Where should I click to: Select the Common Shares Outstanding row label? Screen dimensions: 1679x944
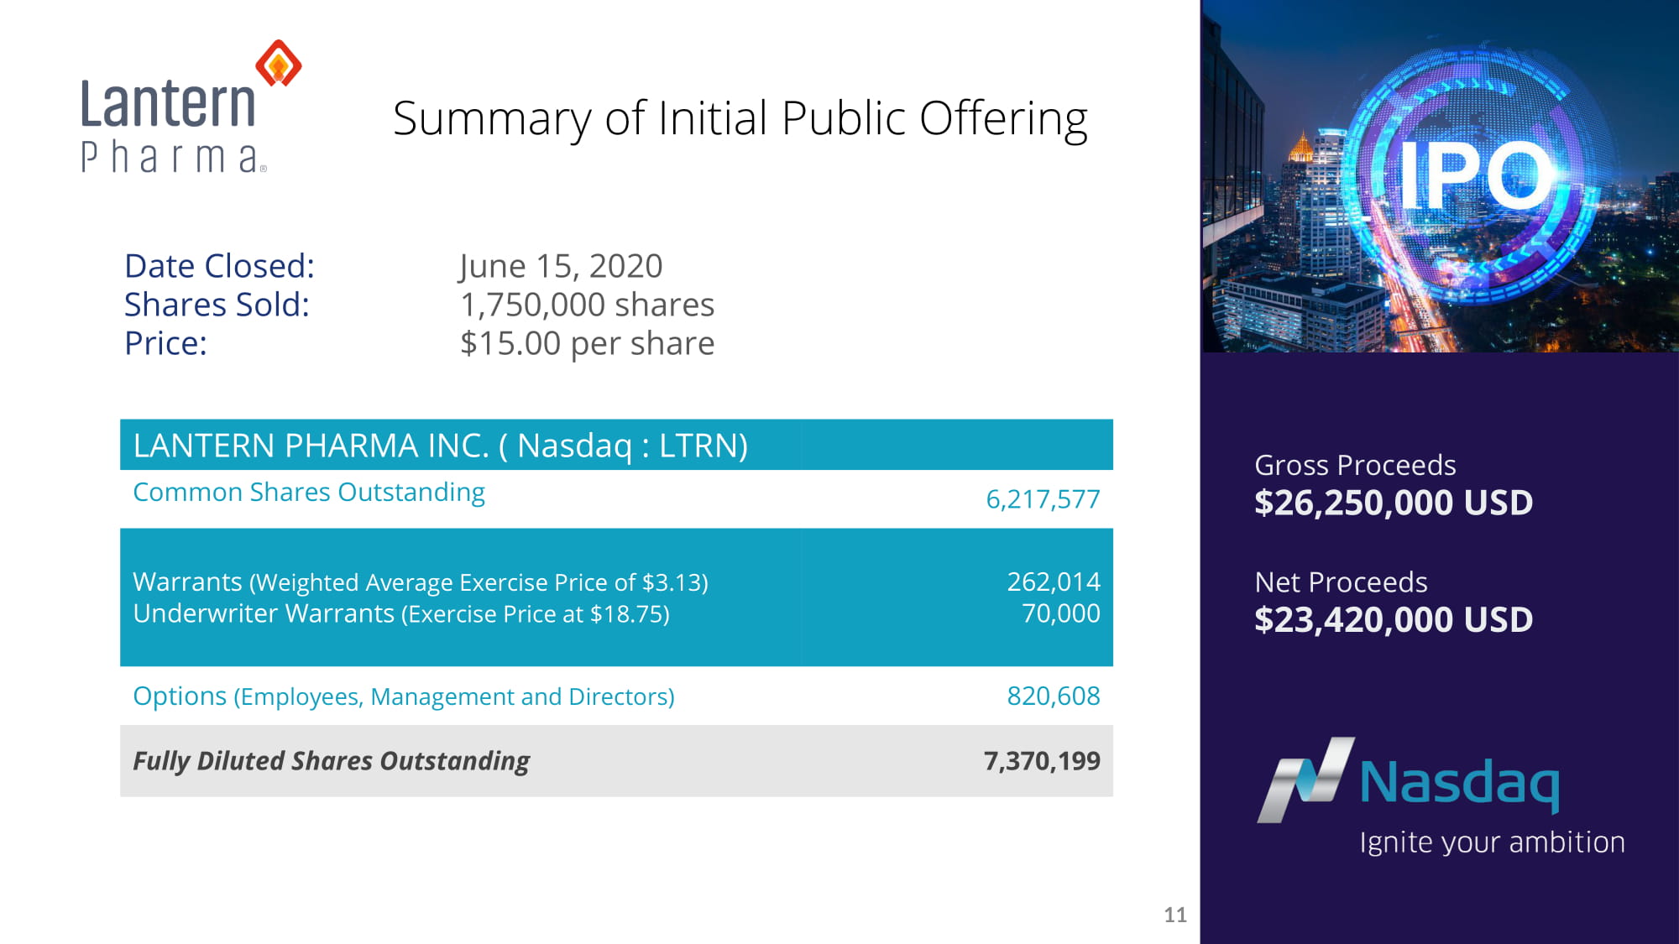point(309,493)
